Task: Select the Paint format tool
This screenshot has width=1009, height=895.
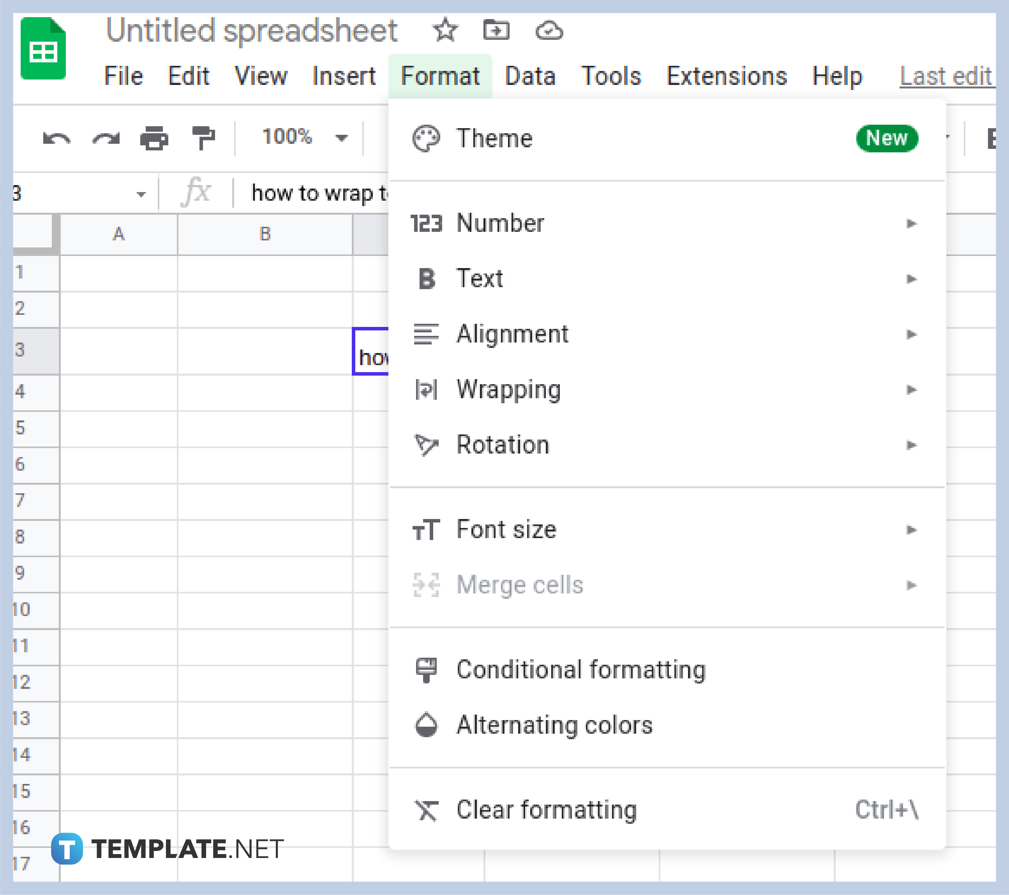Action: 203,138
